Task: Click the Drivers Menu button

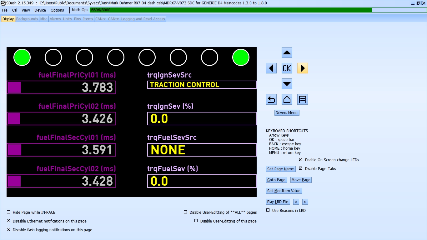Action: point(287,113)
